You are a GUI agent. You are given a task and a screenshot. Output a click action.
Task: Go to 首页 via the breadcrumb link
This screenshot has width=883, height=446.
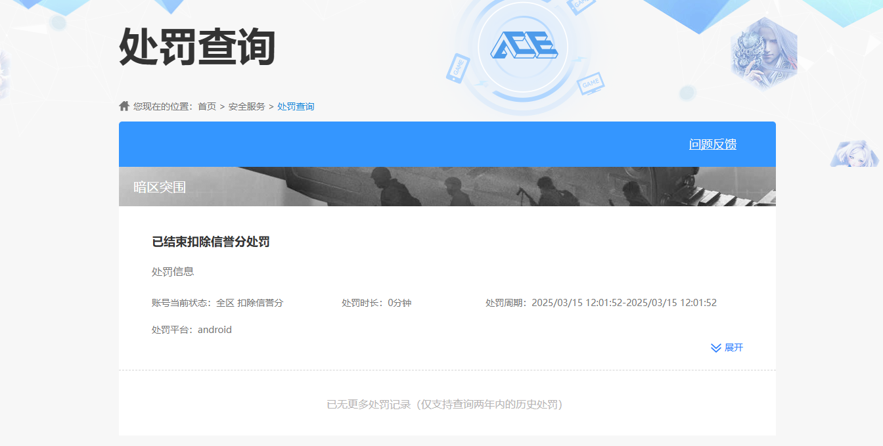coord(206,106)
